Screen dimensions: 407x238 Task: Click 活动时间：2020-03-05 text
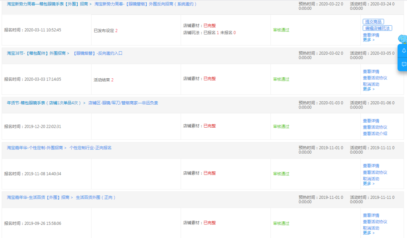pos(372,55)
